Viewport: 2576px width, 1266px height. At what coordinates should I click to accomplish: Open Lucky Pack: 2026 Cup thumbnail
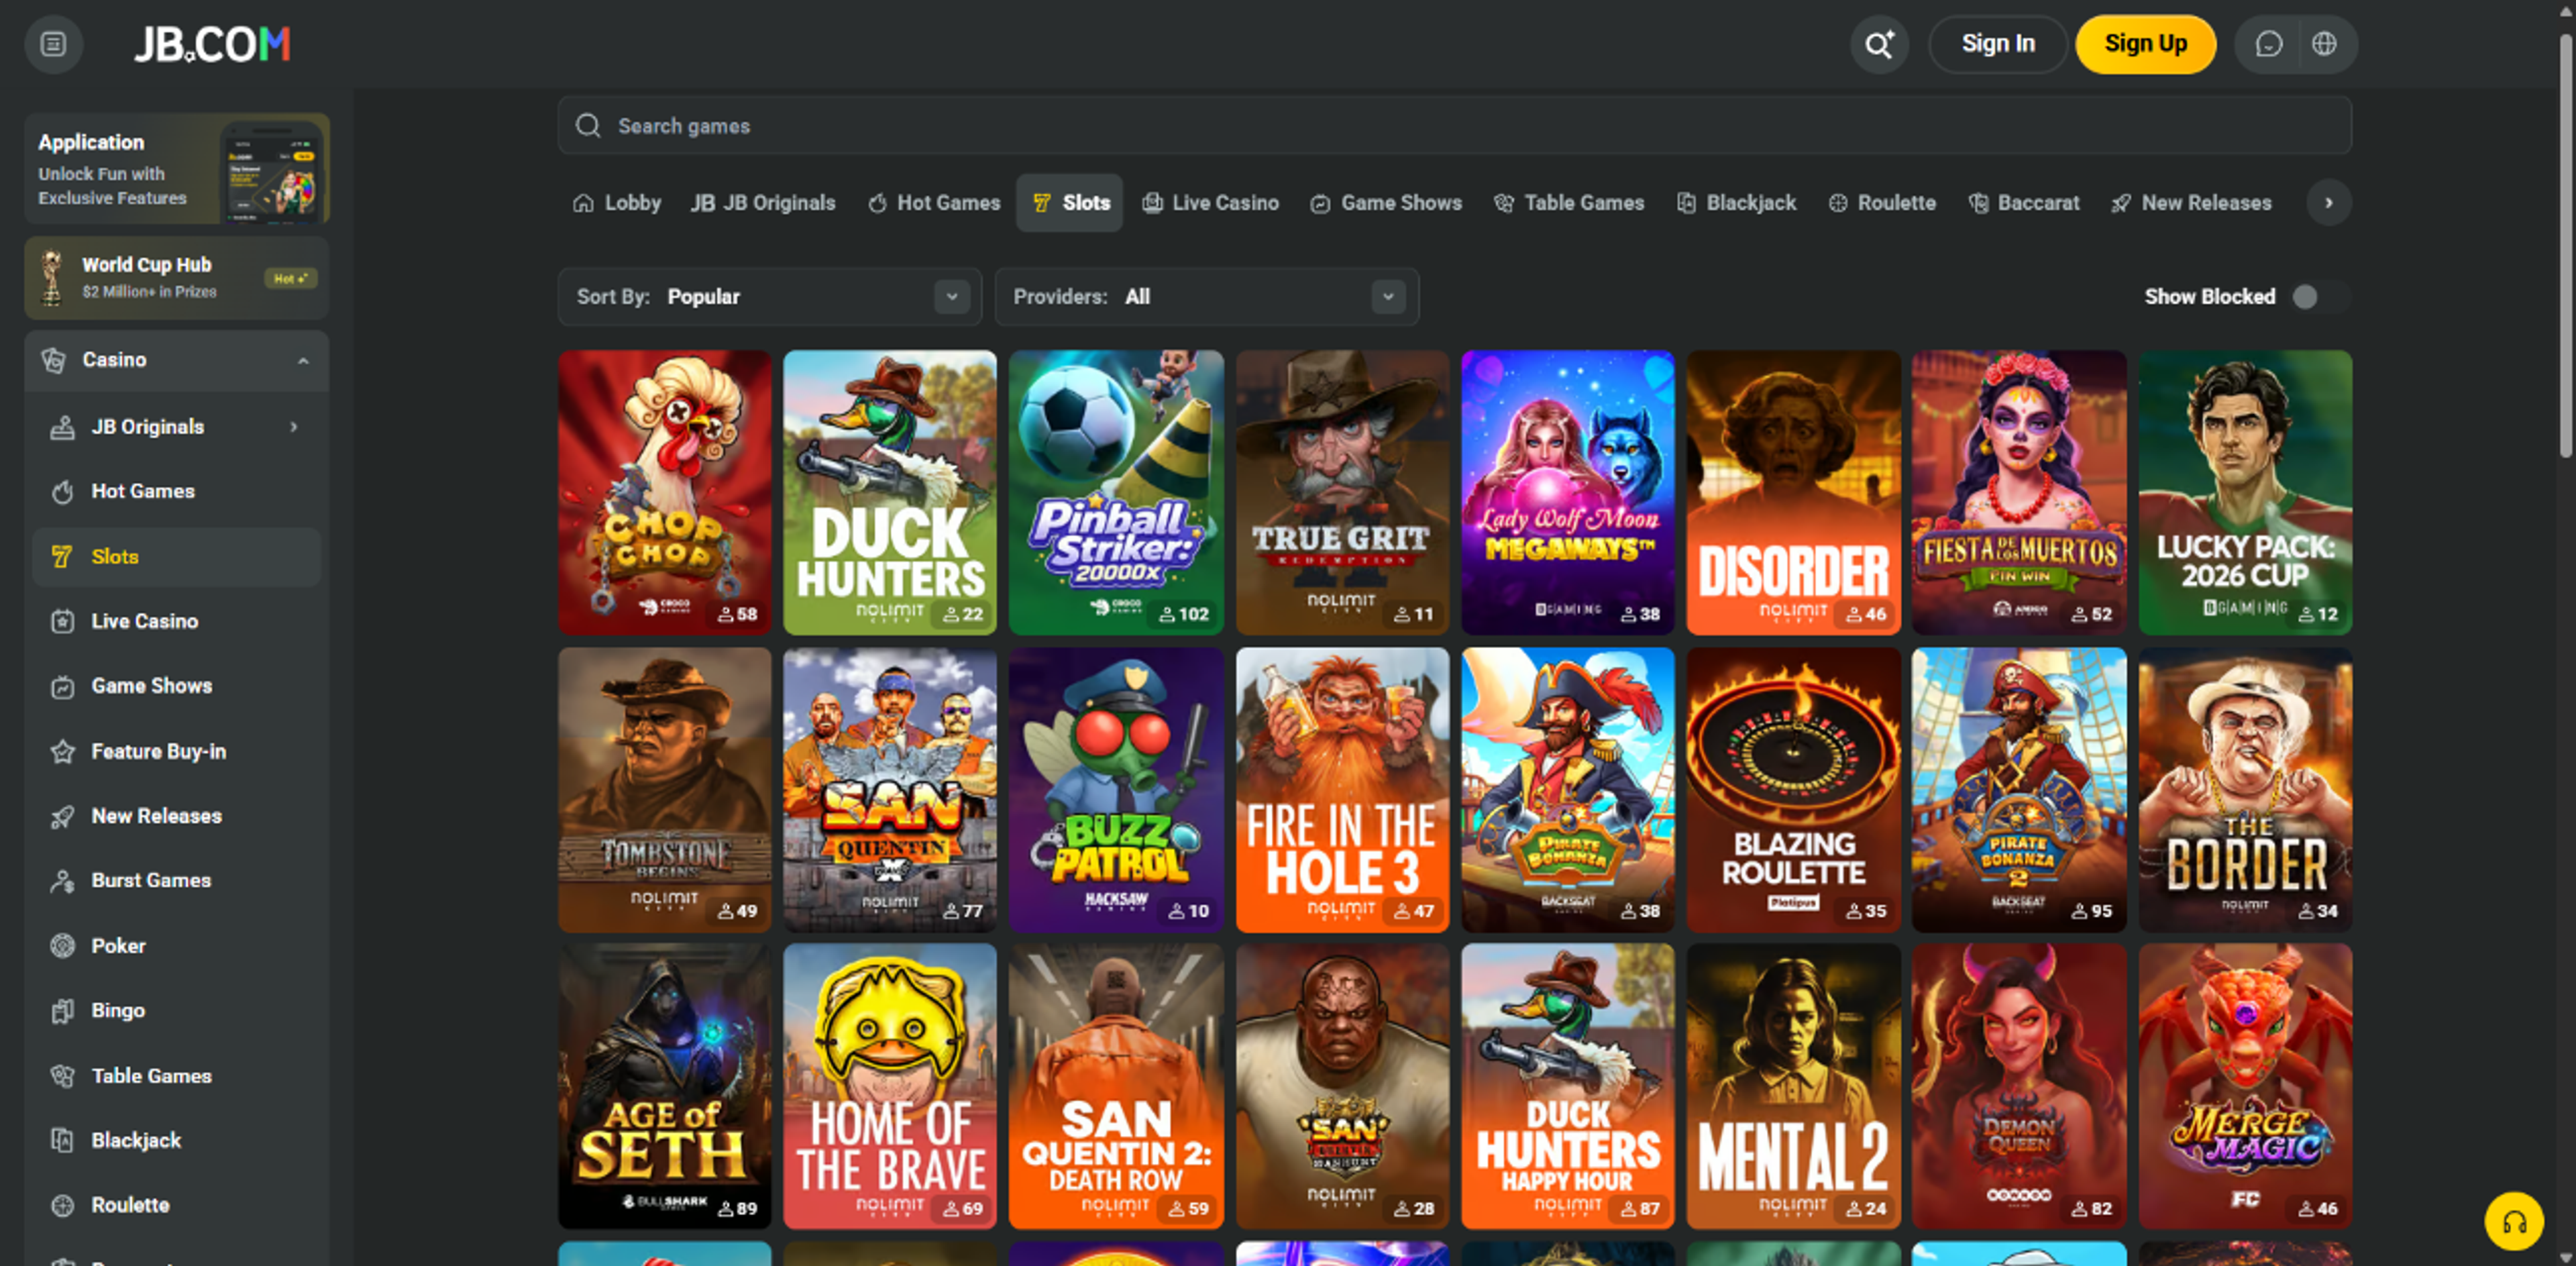pyautogui.click(x=2245, y=492)
